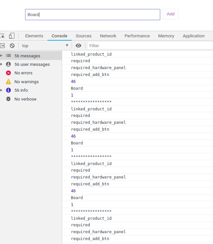Focus the console Filter field

[150, 46]
